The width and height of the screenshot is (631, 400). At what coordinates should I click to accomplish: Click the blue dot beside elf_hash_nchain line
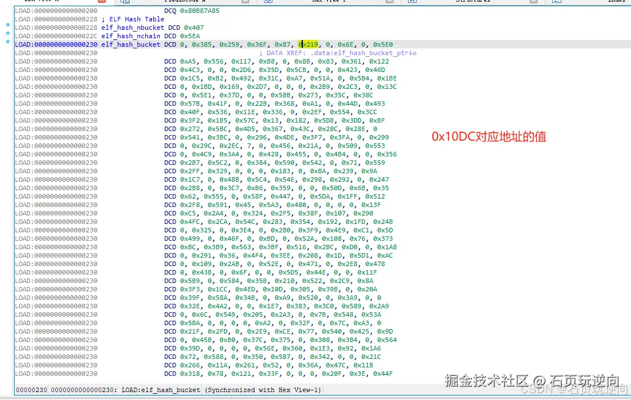click(8, 33)
